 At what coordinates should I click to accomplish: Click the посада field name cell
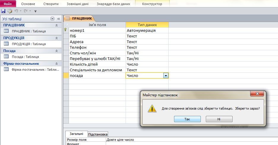click(97, 76)
